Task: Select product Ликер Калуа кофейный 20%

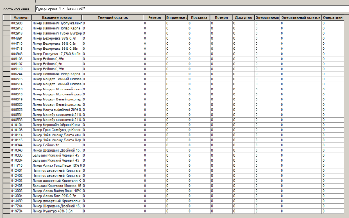Action: [x=57, y=109]
